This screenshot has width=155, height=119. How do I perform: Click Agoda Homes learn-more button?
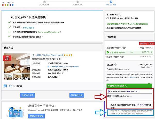pyautogui.click(x=36, y=116)
